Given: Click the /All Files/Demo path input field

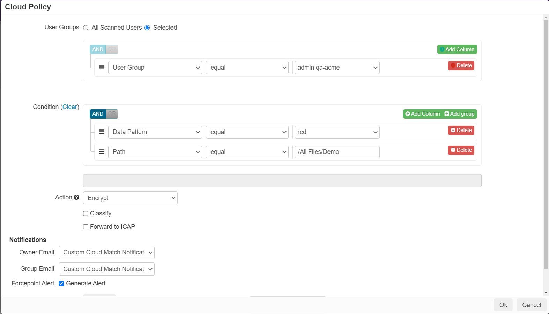Looking at the screenshot, I should pos(337,152).
